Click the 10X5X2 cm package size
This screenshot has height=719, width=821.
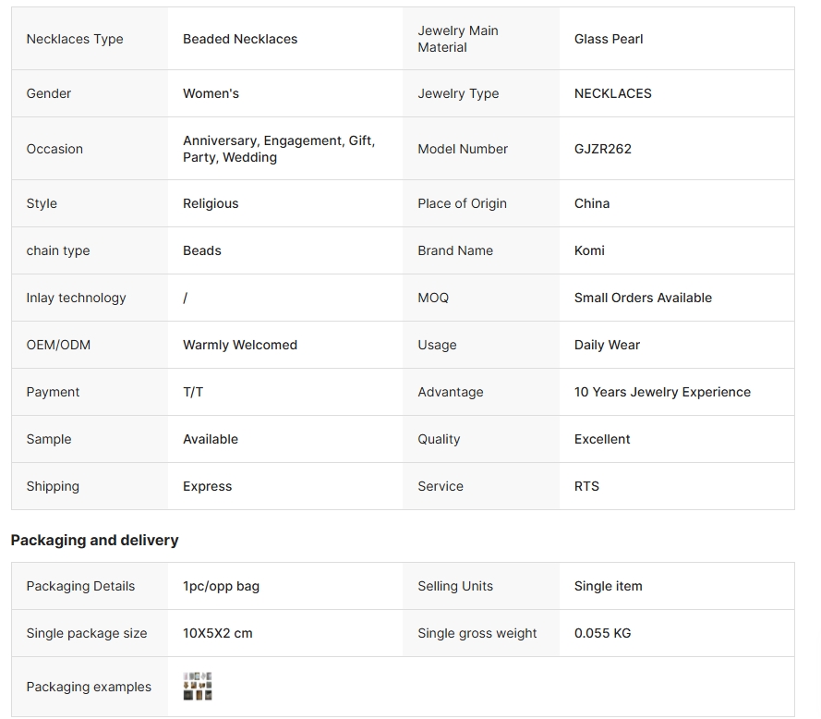[217, 633]
